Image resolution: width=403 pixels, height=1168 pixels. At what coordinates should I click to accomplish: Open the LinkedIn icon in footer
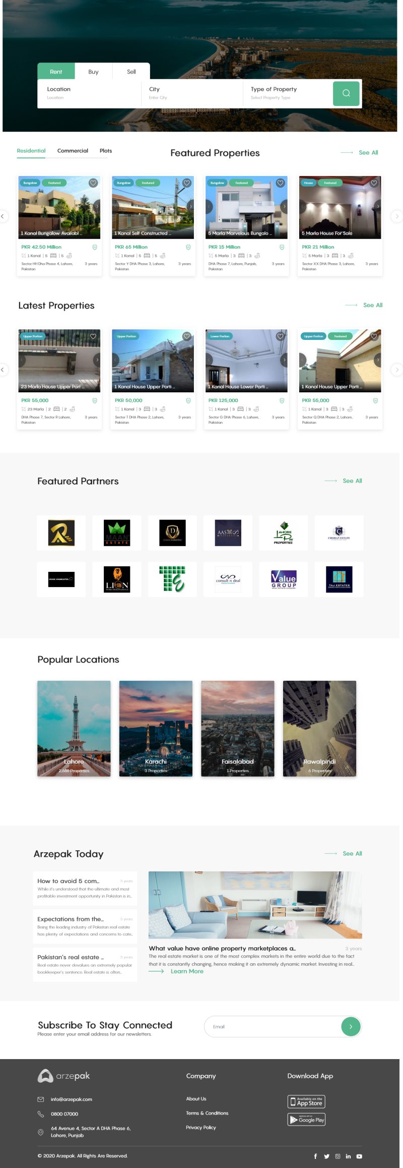348,1156
